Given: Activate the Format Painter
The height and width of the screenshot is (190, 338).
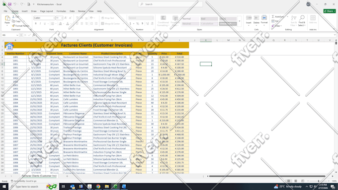Looking at the screenshot, I should pyautogui.click(x=20, y=26).
